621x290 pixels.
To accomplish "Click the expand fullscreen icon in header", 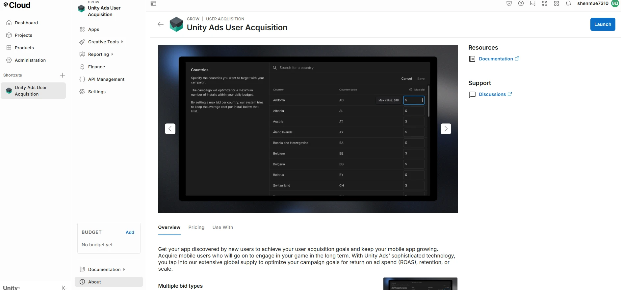I will 545,4.
